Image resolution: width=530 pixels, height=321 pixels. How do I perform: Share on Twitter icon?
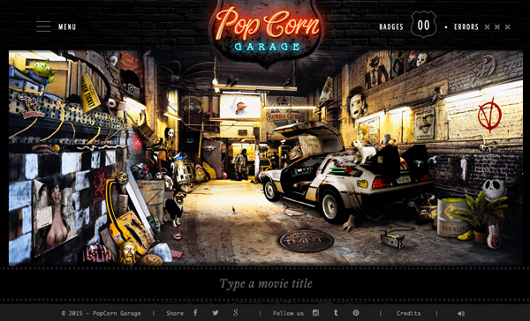216,313
